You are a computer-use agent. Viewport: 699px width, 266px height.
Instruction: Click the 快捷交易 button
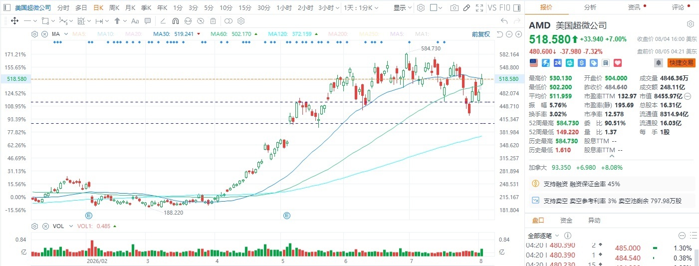tap(682, 63)
